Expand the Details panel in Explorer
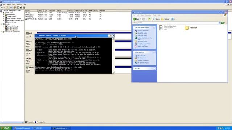 pos(154,69)
